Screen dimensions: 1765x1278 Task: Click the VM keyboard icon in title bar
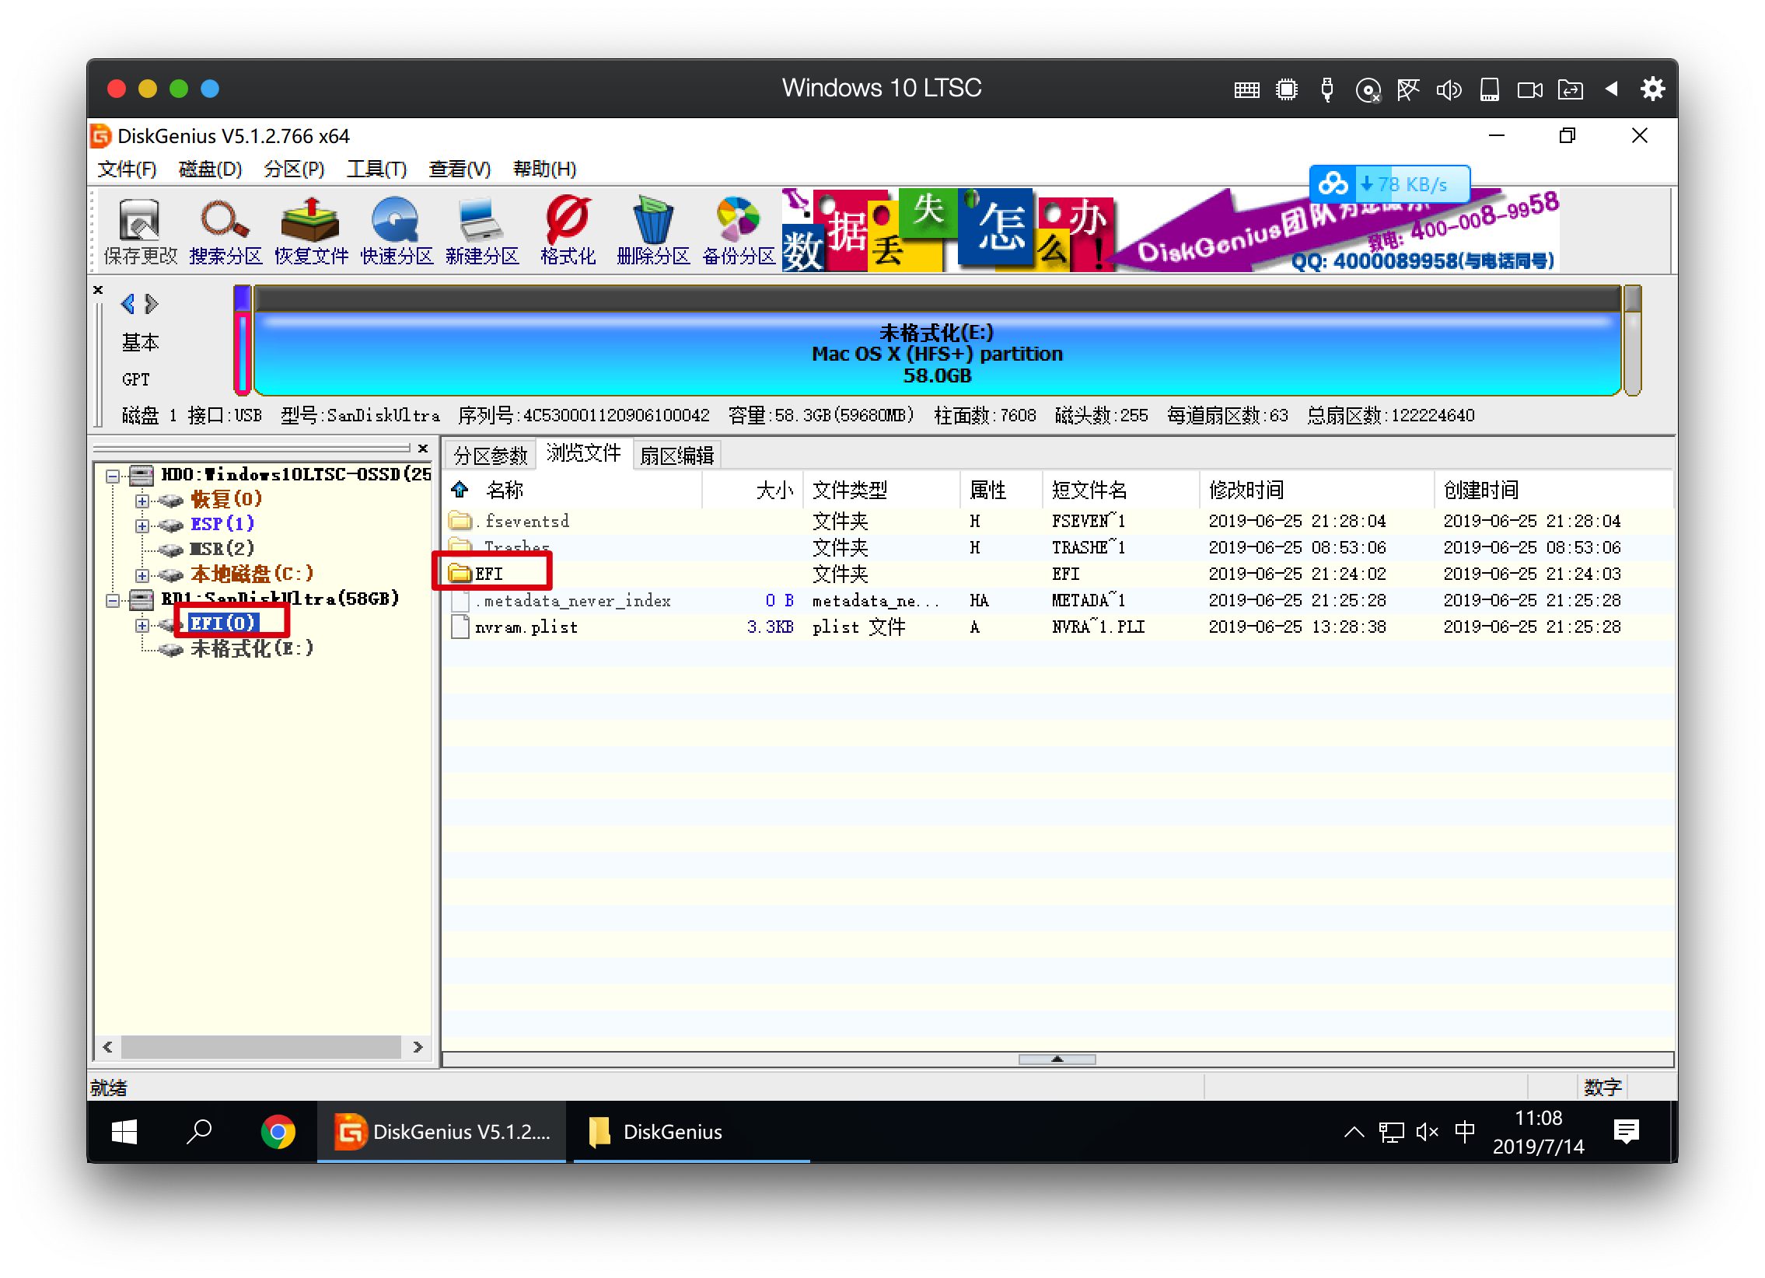pyautogui.click(x=1246, y=90)
